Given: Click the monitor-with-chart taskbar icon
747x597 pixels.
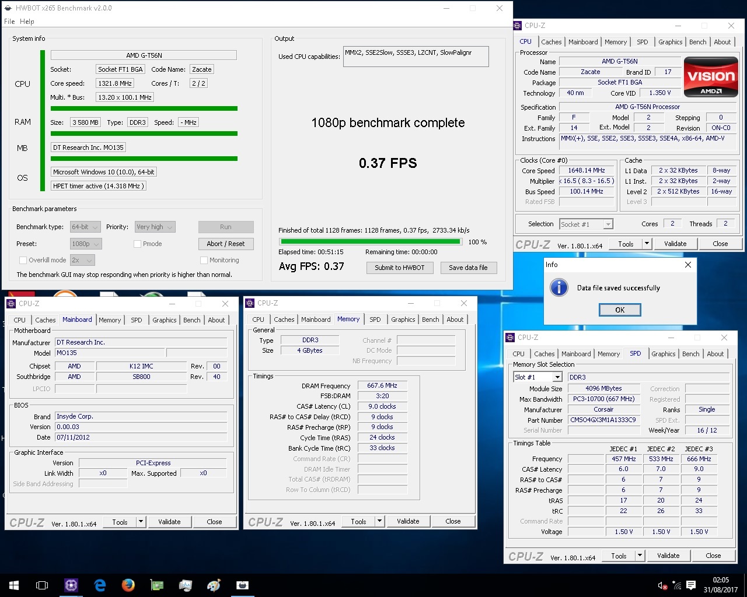Looking at the screenshot, I should pos(186,585).
